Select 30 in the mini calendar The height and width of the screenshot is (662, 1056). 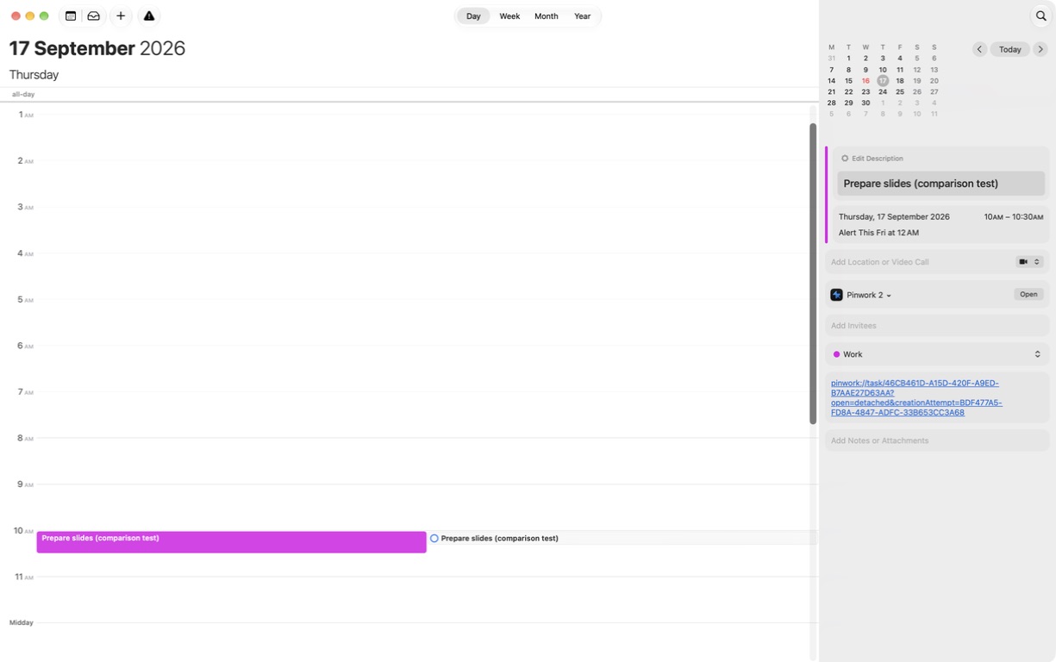pyautogui.click(x=865, y=103)
